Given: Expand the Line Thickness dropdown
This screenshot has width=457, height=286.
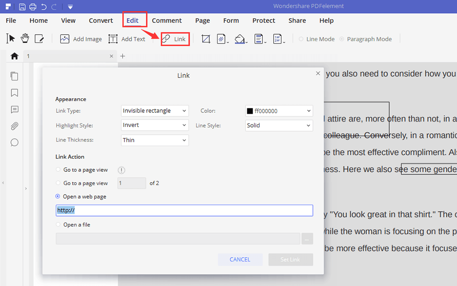Looking at the screenshot, I should coord(155,140).
